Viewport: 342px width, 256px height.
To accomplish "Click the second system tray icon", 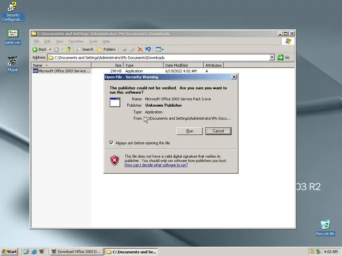I will (318, 252).
